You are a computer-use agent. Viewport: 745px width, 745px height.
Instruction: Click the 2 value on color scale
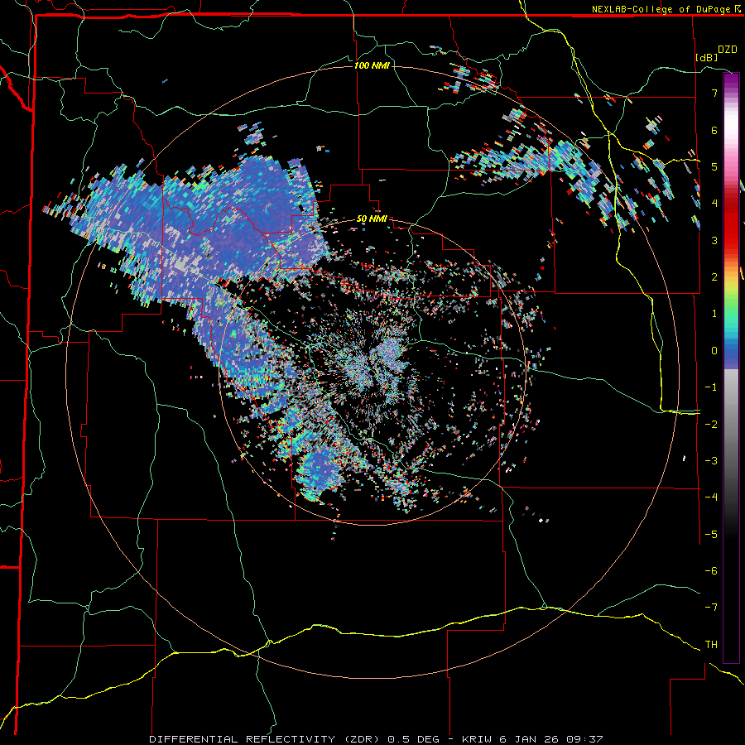(714, 277)
